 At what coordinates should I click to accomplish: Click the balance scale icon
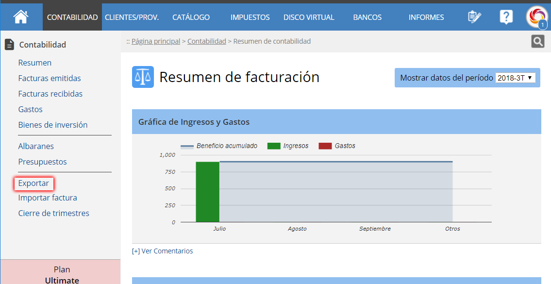[143, 77]
